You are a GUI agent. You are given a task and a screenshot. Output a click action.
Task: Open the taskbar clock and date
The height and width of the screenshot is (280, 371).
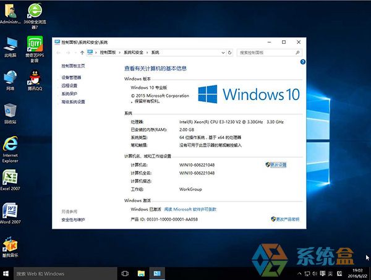[x=357, y=273]
